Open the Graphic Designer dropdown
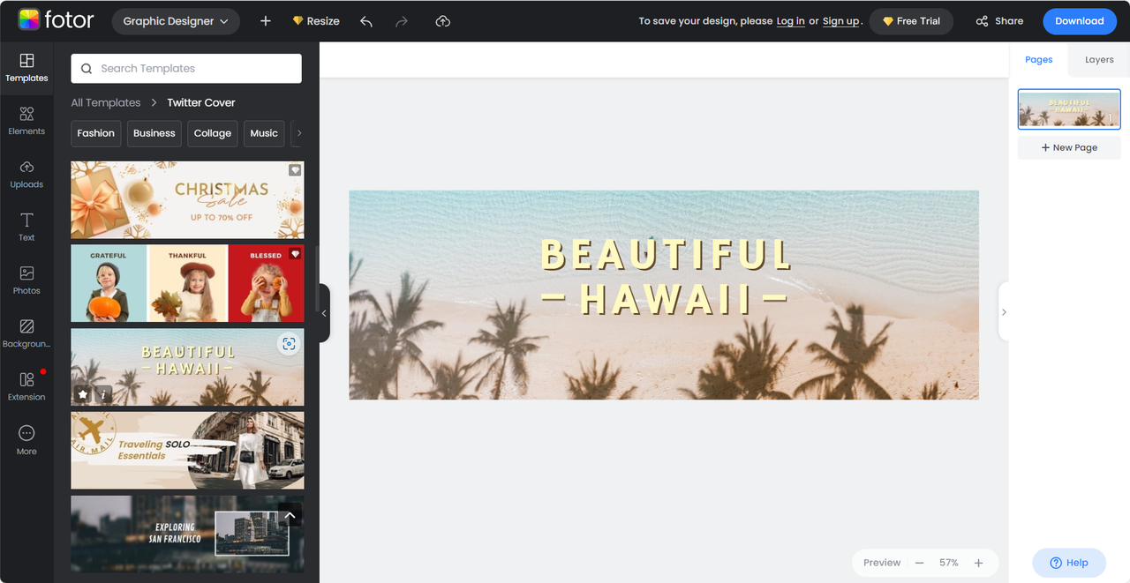 click(x=176, y=21)
